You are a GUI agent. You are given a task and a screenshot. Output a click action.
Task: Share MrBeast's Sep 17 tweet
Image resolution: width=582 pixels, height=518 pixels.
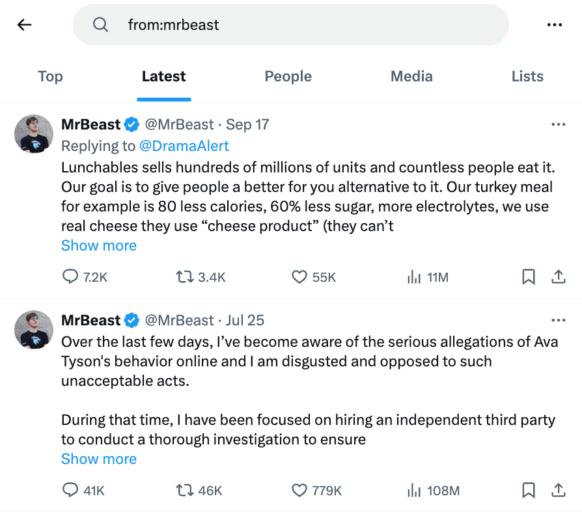pyautogui.click(x=559, y=277)
